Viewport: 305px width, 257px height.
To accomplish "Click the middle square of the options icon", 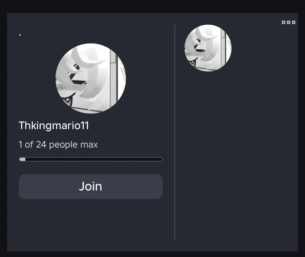I will pyautogui.click(x=288, y=22).
